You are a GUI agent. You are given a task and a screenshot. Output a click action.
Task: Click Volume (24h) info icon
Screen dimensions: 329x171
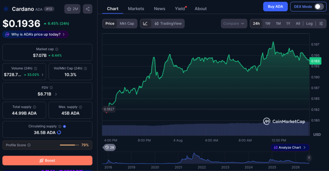tap(35, 69)
